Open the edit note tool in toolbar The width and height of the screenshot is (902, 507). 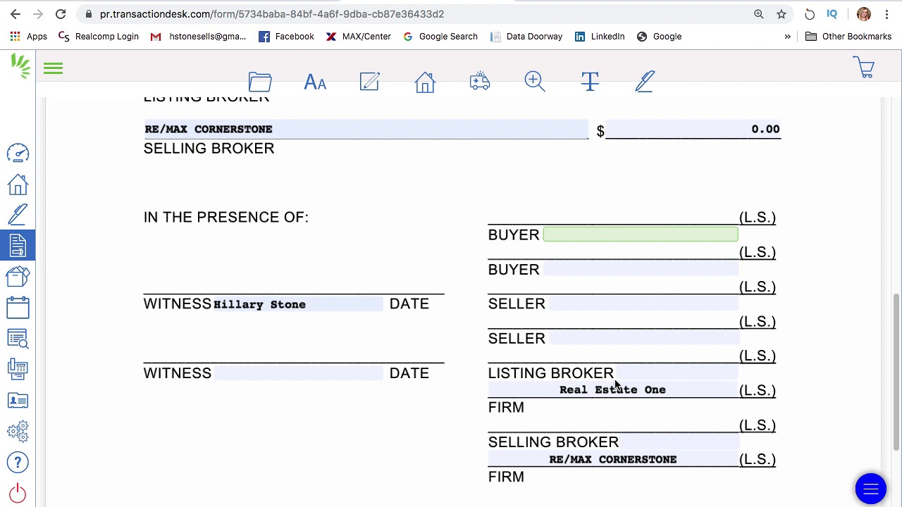tap(370, 82)
